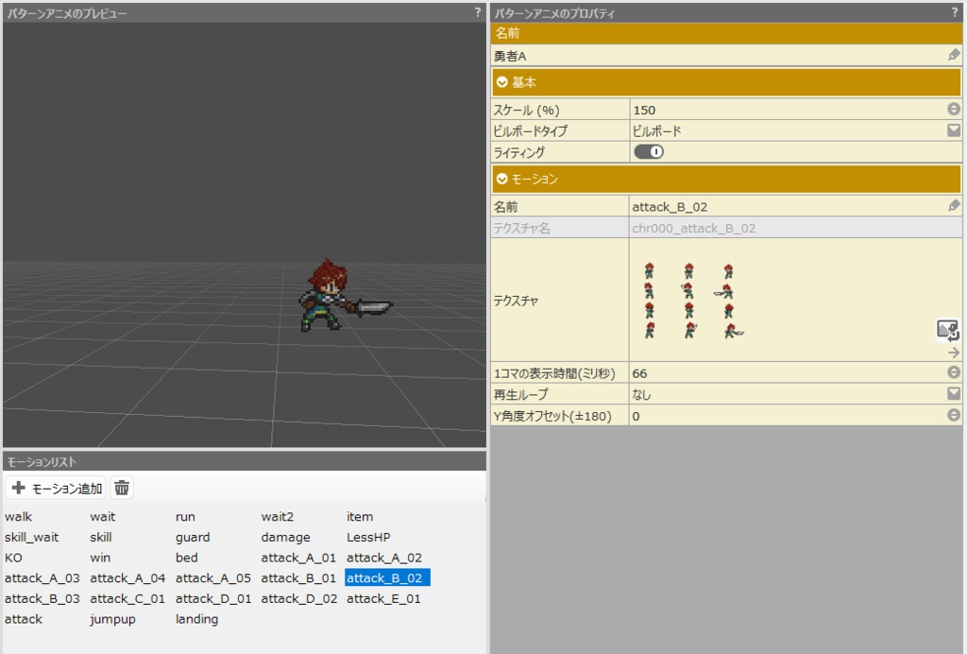Click the モーション追加 button
The height and width of the screenshot is (654, 967).
click(x=56, y=488)
